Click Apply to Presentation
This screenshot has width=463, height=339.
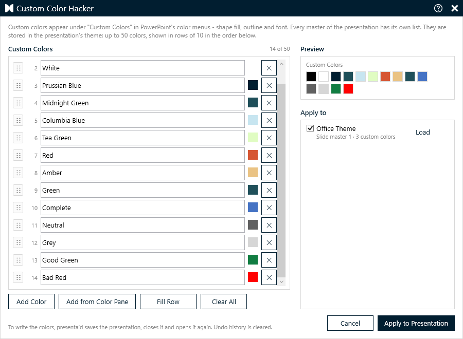pos(416,323)
